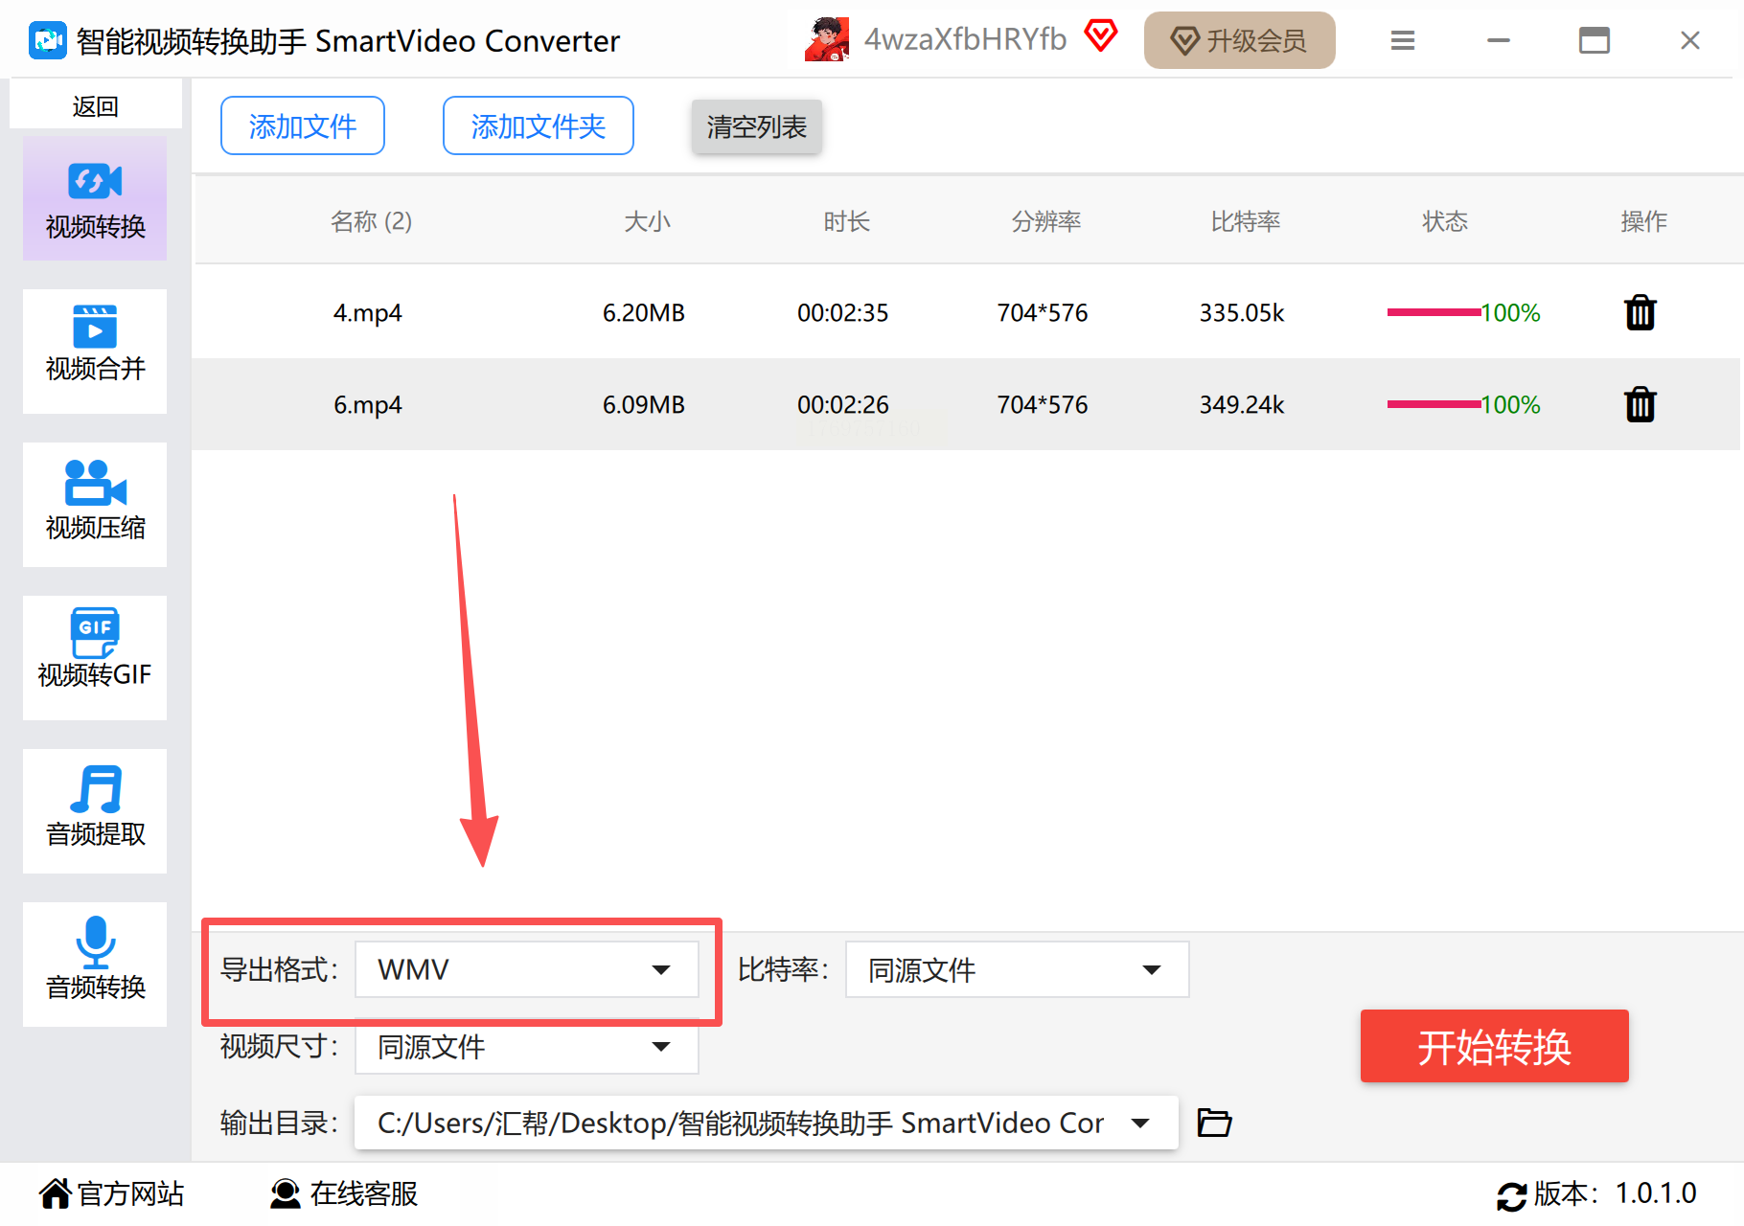Delete the 4.mp4 row with trash icon
The width and height of the screenshot is (1744, 1226).
coord(1641,312)
